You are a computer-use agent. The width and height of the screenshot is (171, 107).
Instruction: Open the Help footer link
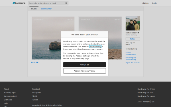(x=6, y=103)
